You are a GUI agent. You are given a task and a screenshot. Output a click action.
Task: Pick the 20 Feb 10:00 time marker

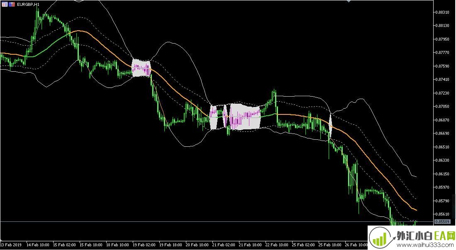click(197, 245)
